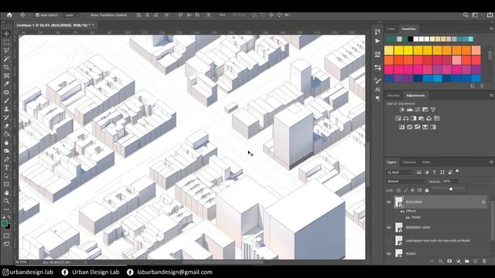Delete layer trash icon in Layers
The height and width of the screenshot is (278, 495).
[x=484, y=261]
